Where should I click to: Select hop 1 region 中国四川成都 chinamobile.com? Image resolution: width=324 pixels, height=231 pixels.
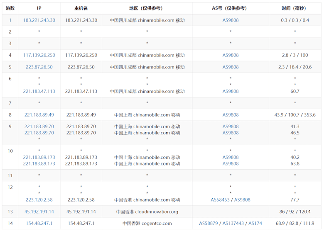tap(147, 20)
